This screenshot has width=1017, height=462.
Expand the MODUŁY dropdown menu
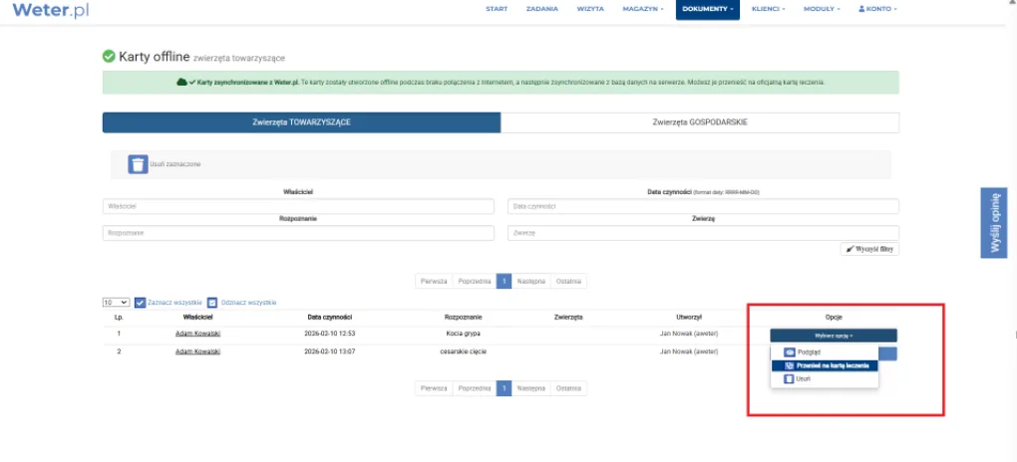(822, 9)
